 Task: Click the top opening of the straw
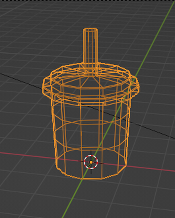(x=90, y=30)
